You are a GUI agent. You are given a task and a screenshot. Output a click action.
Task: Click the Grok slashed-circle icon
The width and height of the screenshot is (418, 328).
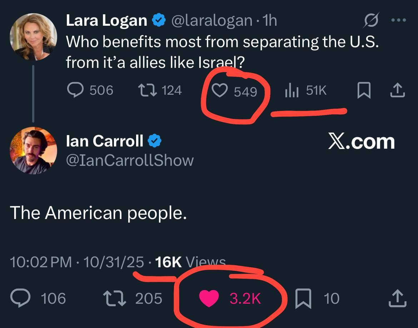point(370,21)
